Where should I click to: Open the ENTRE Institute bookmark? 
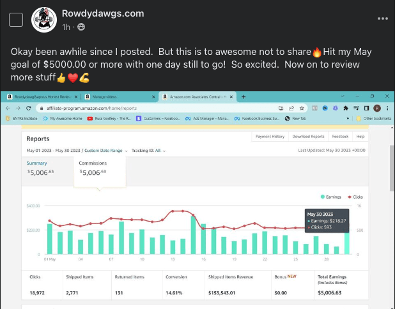coord(22,119)
